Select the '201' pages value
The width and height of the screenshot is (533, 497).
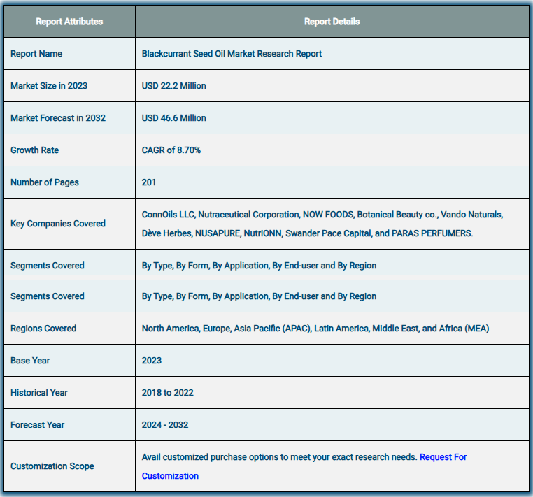tap(149, 182)
